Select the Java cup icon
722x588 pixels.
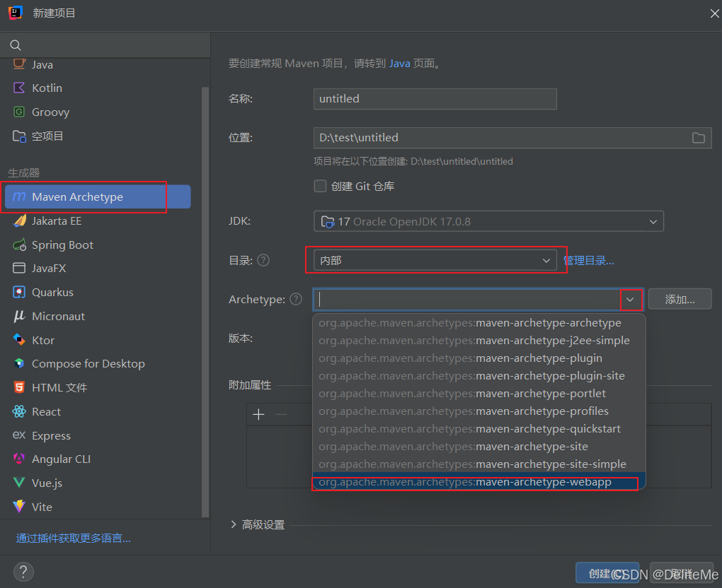coord(19,64)
